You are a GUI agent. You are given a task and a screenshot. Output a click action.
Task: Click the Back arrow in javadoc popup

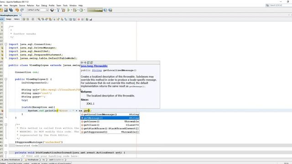tap(82, 63)
